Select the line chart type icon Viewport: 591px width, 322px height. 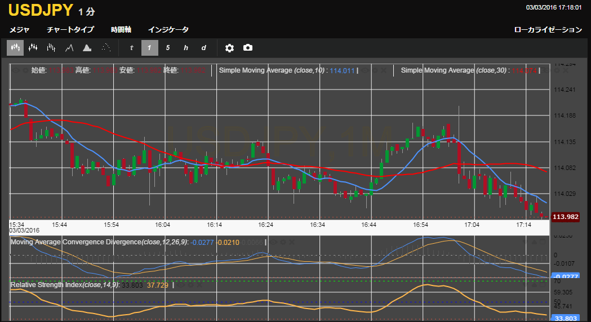coord(69,48)
